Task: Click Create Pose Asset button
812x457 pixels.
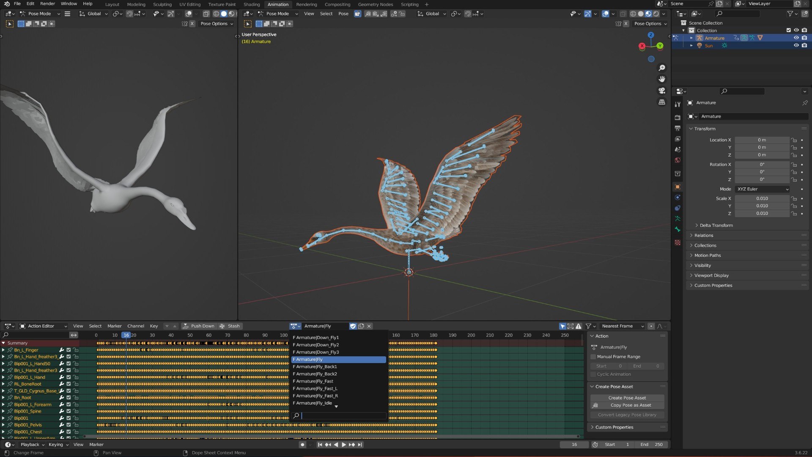Action: click(x=627, y=398)
